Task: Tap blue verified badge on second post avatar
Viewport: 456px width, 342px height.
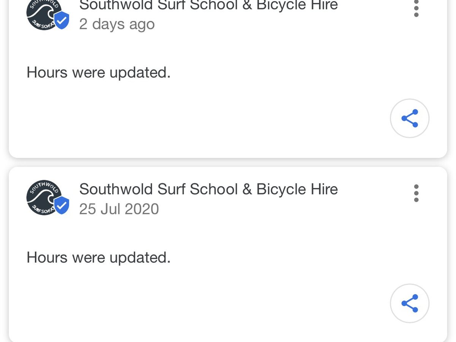Action: coord(61,206)
